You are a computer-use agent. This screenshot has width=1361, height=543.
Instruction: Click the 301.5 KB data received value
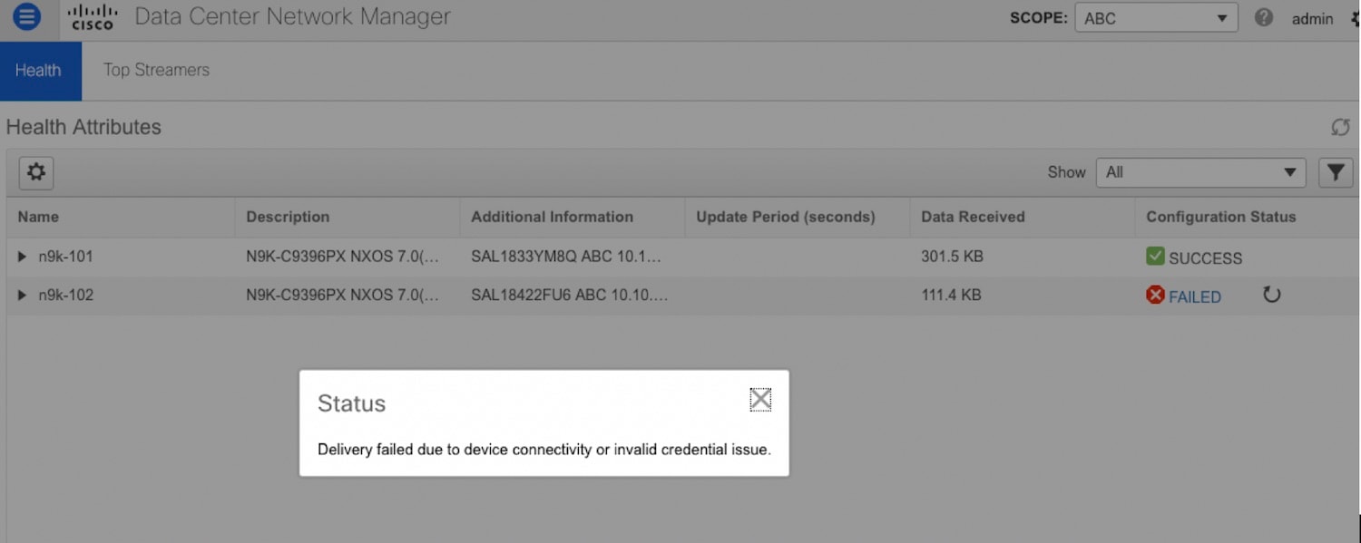click(952, 257)
